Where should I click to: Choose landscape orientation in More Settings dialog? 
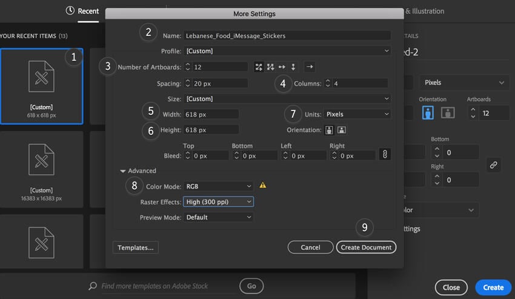pos(342,130)
